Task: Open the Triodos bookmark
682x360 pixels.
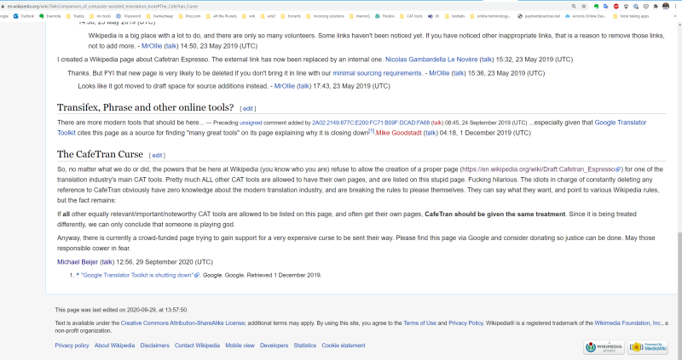Action: tap(384, 16)
